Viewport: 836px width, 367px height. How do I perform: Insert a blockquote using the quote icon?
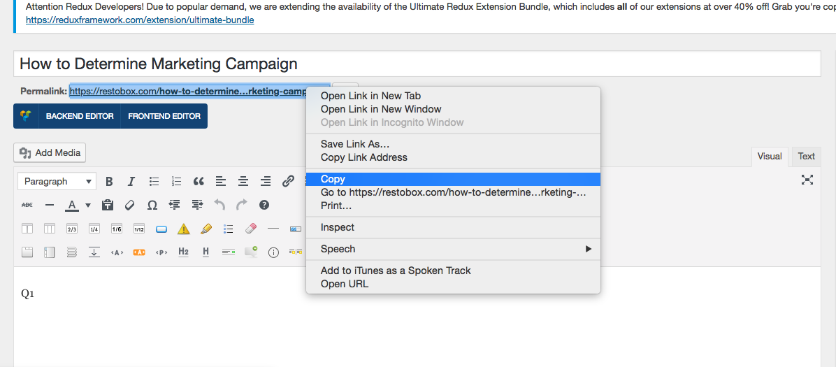(199, 182)
